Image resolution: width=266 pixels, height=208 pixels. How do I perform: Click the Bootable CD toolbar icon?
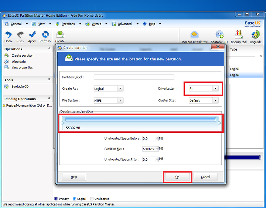click(219, 37)
